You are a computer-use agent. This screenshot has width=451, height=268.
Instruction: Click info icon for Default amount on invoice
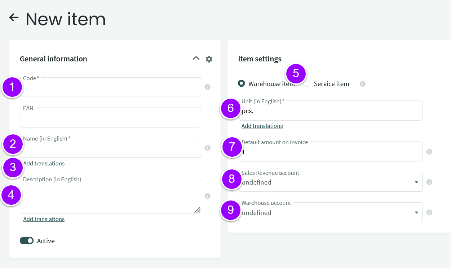point(429,152)
